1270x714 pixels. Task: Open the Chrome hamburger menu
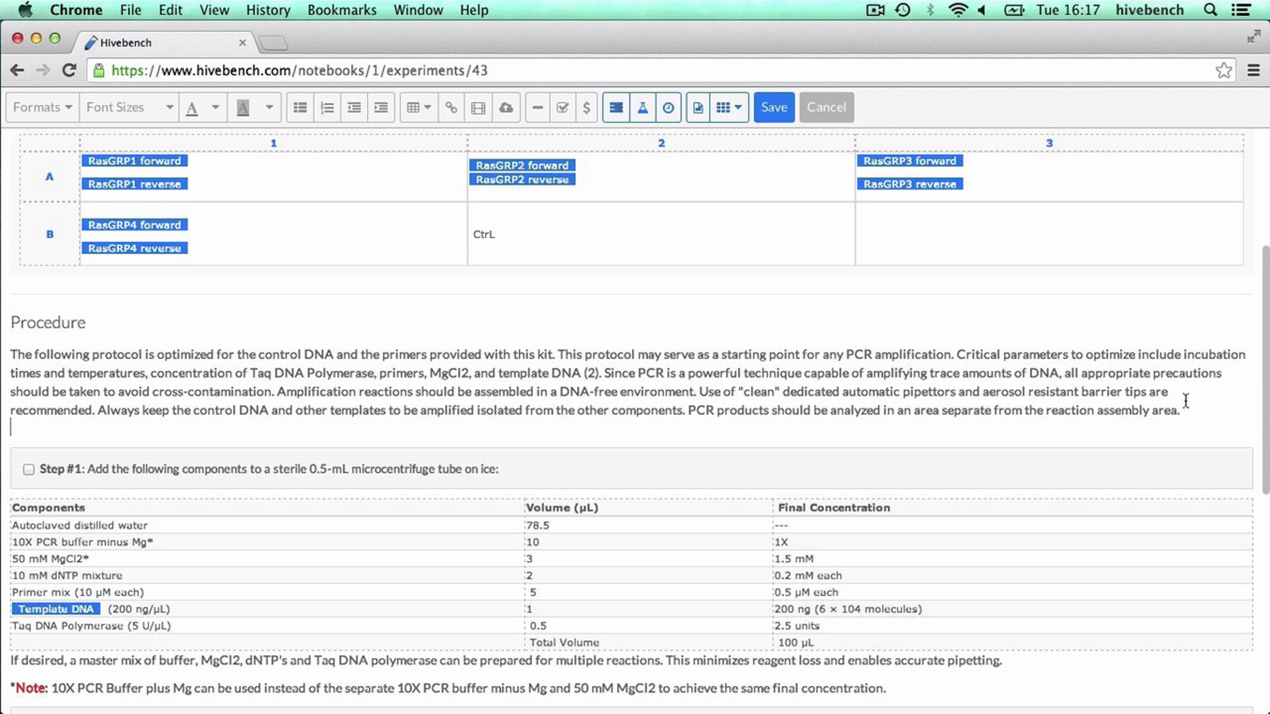point(1254,70)
